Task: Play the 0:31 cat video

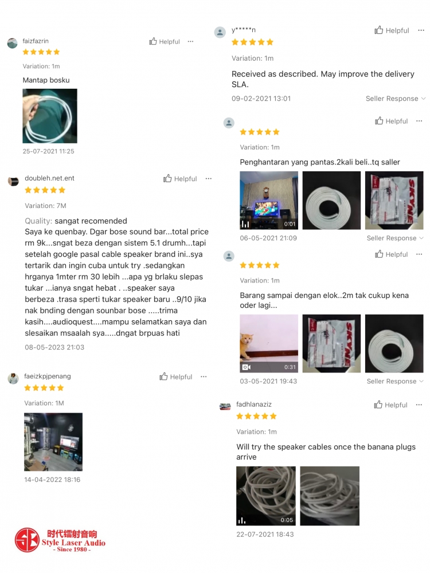Action: pos(269,343)
